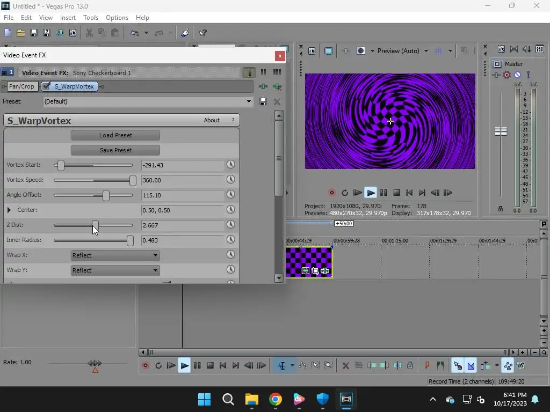
Task: Click the Remove Selected Plug-In icon
Action: tap(277, 86)
